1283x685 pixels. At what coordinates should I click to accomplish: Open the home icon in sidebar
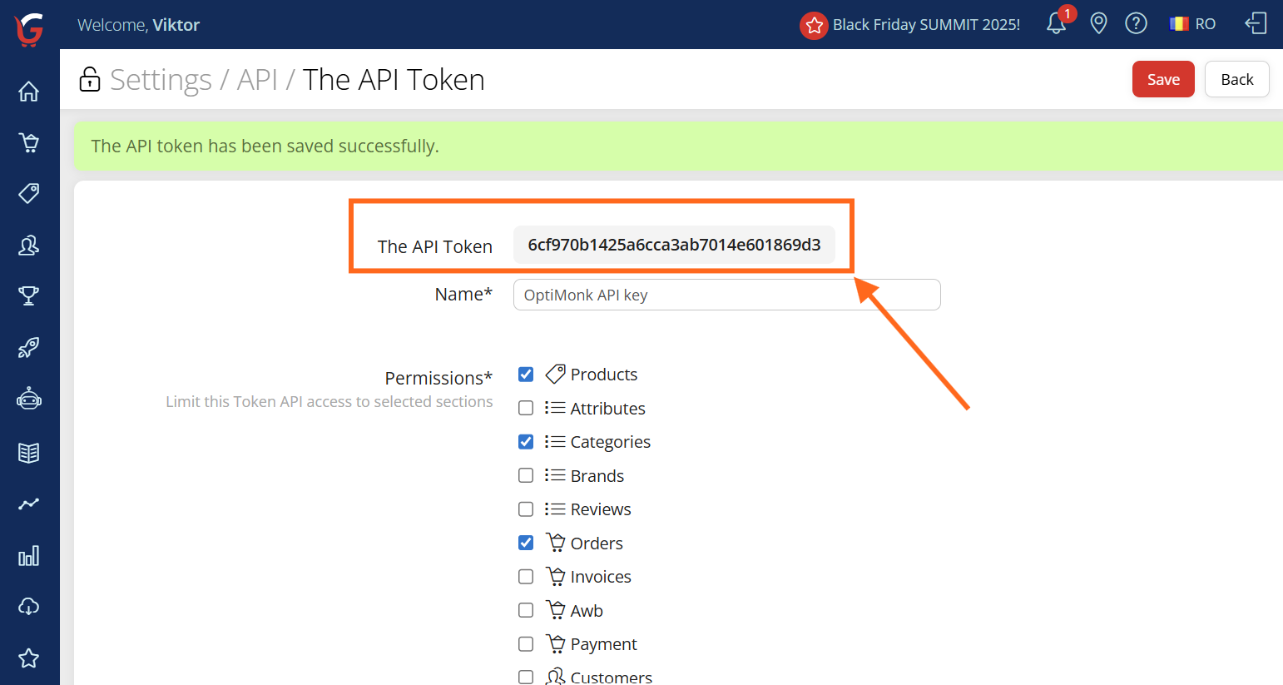[29, 92]
